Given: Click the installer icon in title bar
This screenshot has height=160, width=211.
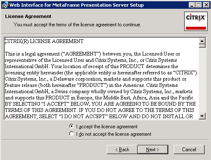Looking at the screenshot, I should (x=5, y=5).
